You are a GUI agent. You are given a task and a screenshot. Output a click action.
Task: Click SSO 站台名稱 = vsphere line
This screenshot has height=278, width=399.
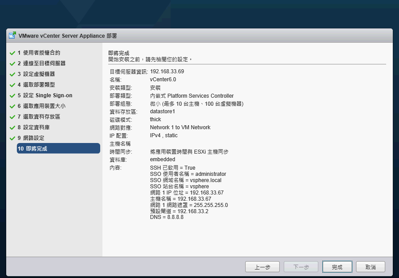180,187
